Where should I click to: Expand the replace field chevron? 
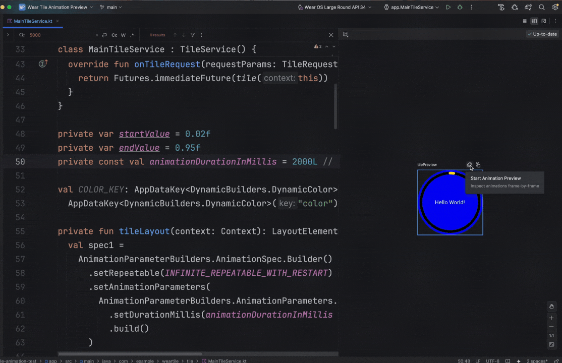coord(8,35)
